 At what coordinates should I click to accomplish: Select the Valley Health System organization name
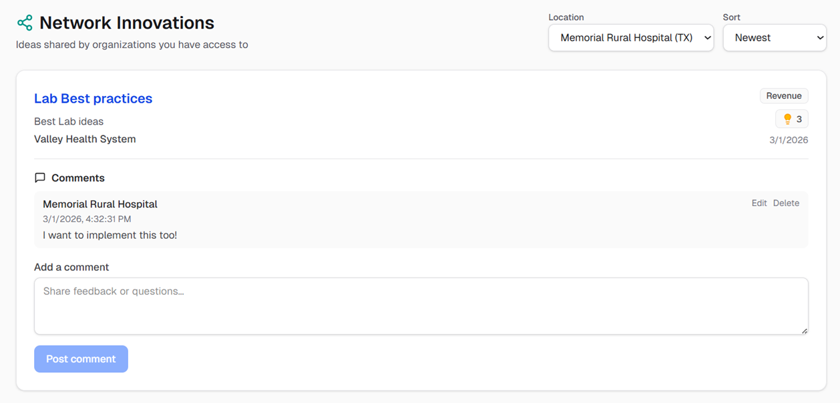pos(85,139)
